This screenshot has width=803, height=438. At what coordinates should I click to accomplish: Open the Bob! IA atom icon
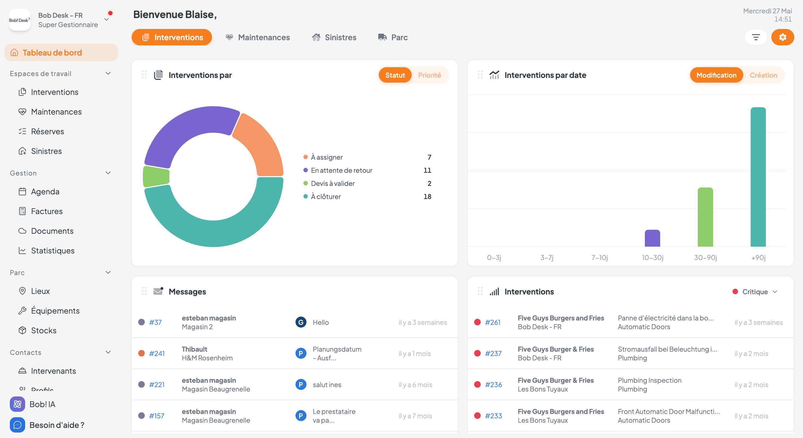[17, 404]
